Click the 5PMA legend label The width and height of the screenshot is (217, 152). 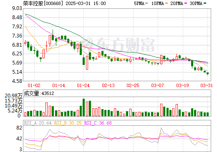coord(139,3)
